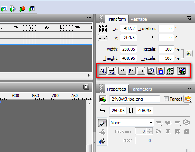Enable the Target checkbox
Image resolution: width=195 pixels, height=152 pixels.
(166, 99)
